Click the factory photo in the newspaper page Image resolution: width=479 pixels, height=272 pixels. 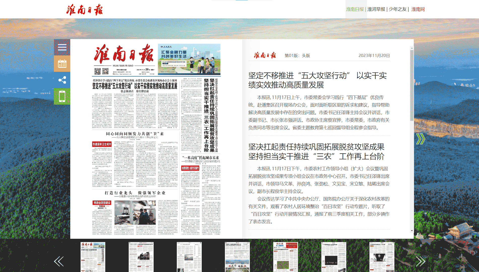point(135,213)
